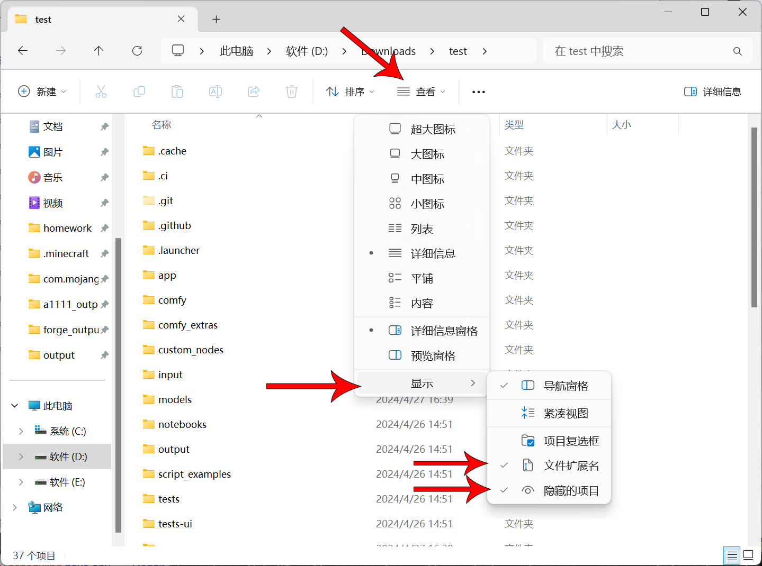Click the Delete trash can icon

[291, 92]
